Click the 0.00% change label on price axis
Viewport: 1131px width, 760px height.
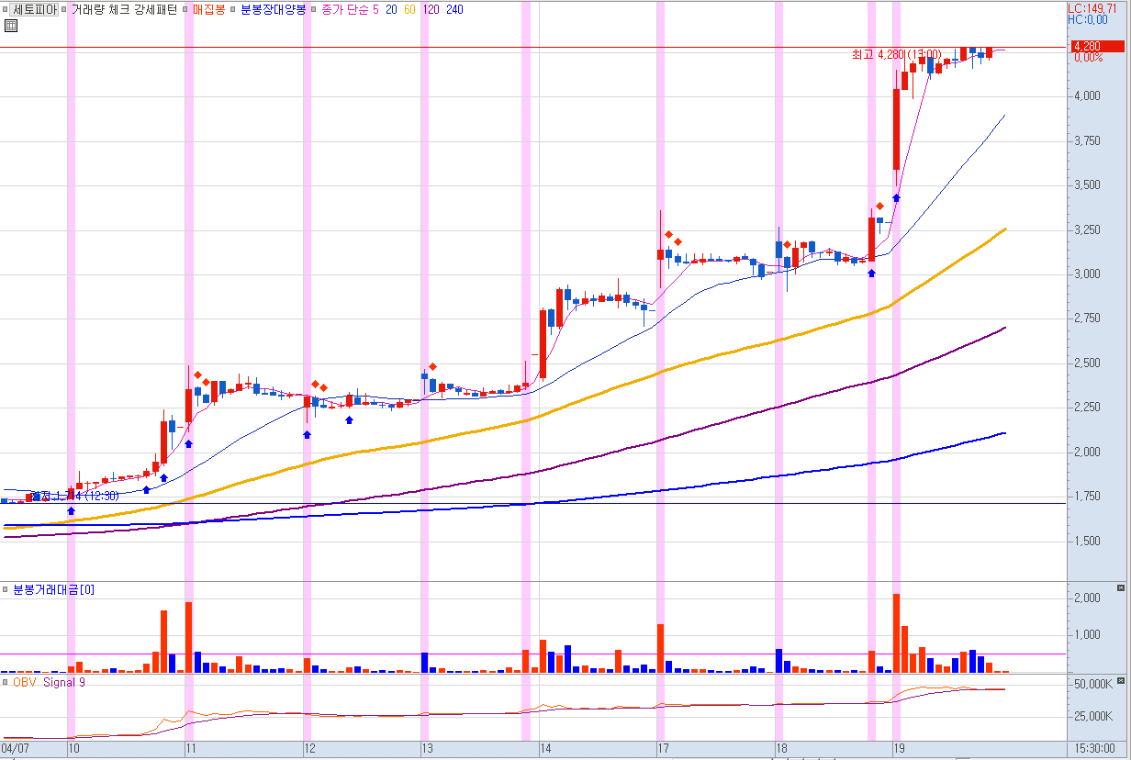pos(1089,58)
